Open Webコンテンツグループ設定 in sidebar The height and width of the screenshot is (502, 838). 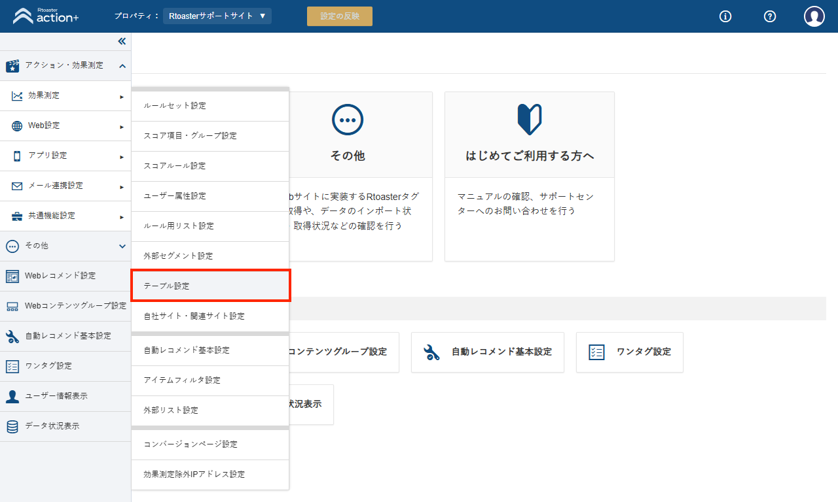(x=65, y=307)
